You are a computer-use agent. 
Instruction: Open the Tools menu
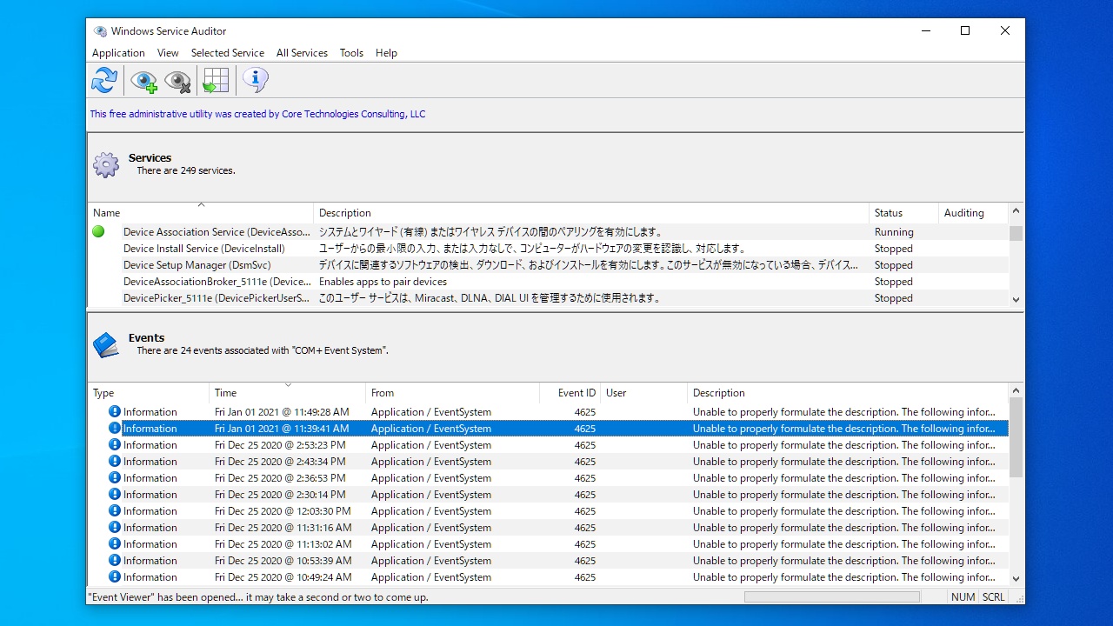351,53
